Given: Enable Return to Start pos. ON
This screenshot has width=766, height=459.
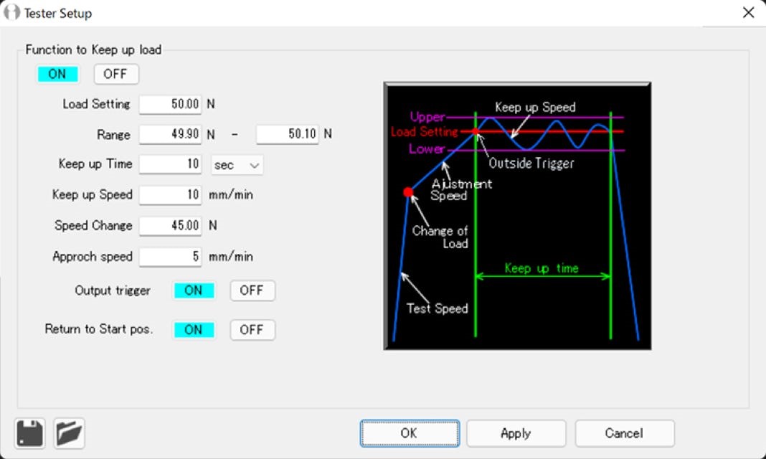Looking at the screenshot, I should [x=194, y=330].
